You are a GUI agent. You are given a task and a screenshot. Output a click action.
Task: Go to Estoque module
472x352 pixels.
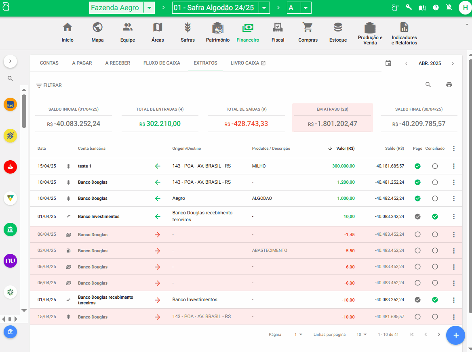coord(338,32)
